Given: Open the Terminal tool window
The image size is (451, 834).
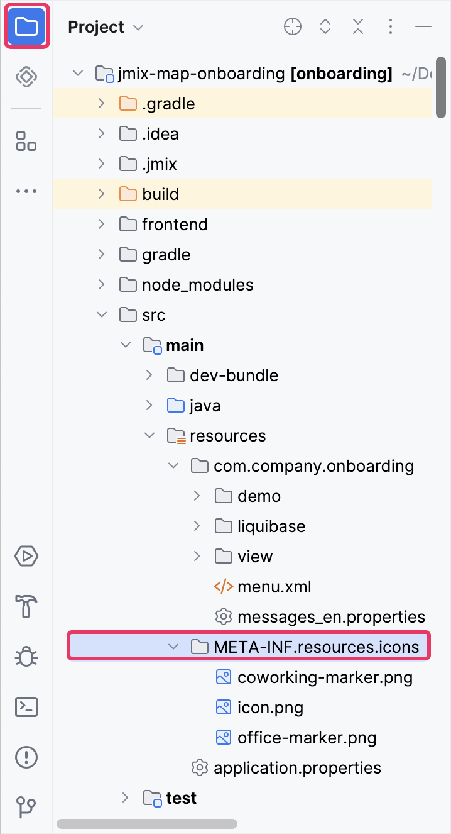Looking at the screenshot, I should pyautogui.click(x=26, y=707).
